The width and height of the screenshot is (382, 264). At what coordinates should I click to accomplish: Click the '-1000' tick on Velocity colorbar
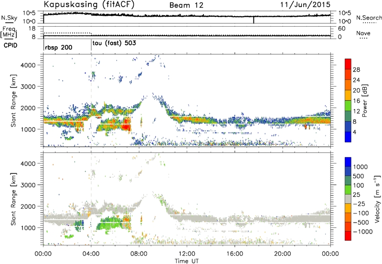pos(363,232)
